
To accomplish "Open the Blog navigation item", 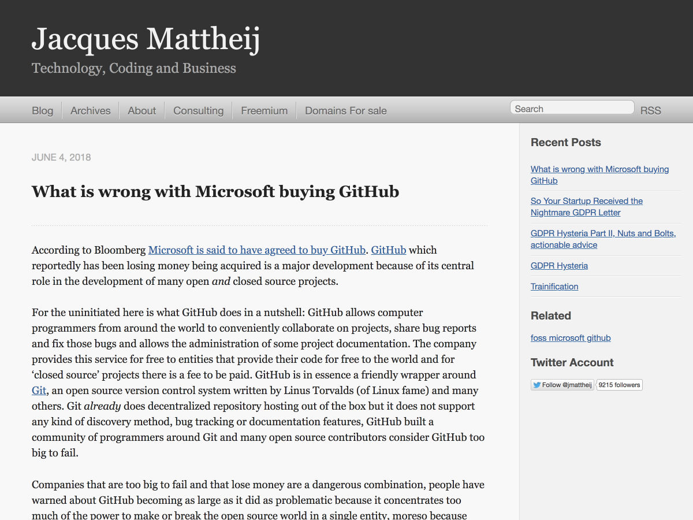I will tap(42, 110).
